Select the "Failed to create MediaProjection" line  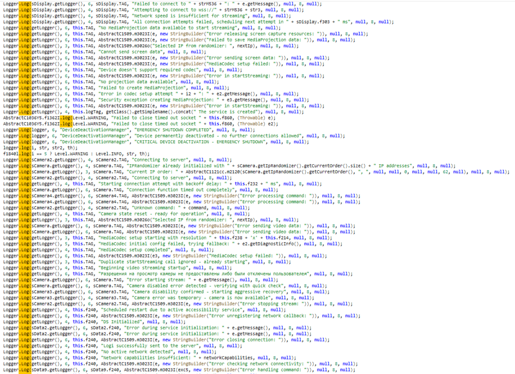coord(145,88)
